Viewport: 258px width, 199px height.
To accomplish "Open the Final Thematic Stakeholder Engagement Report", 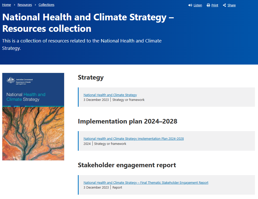I will pyautogui.click(x=146, y=182).
